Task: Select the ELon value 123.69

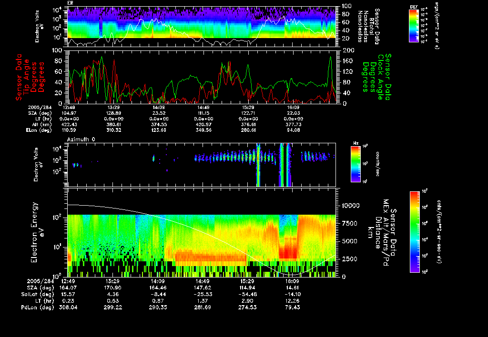Action: (x=158, y=130)
